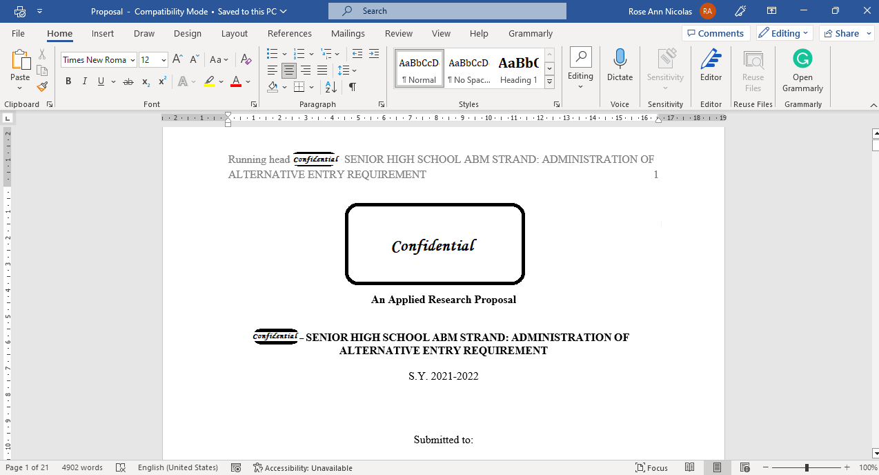Viewport: 879px width, 475px height.
Task: Click the Focus button in status bar
Action: 651,467
